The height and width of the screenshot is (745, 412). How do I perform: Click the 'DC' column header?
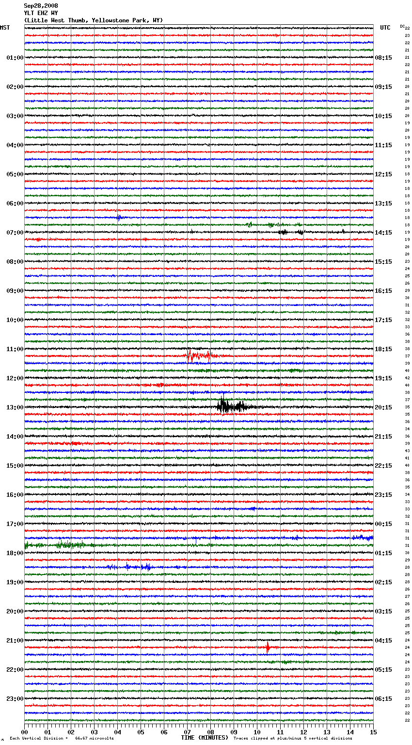[402, 26]
